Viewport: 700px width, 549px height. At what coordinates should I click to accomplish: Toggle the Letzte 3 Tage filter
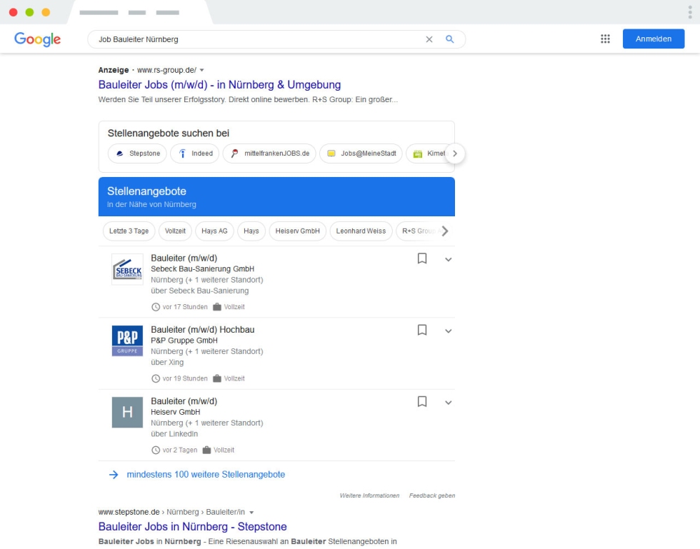[x=129, y=231]
